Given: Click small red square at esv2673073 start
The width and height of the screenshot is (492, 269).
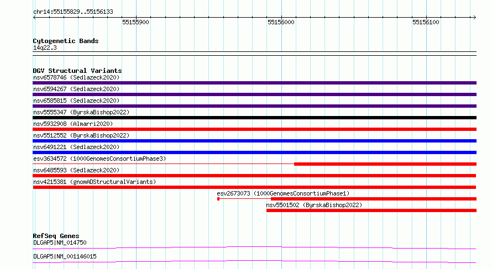Looking at the screenshot, I should click(218, 199).
